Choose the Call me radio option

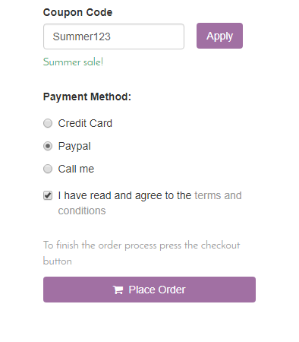click(x=48, y=169)
